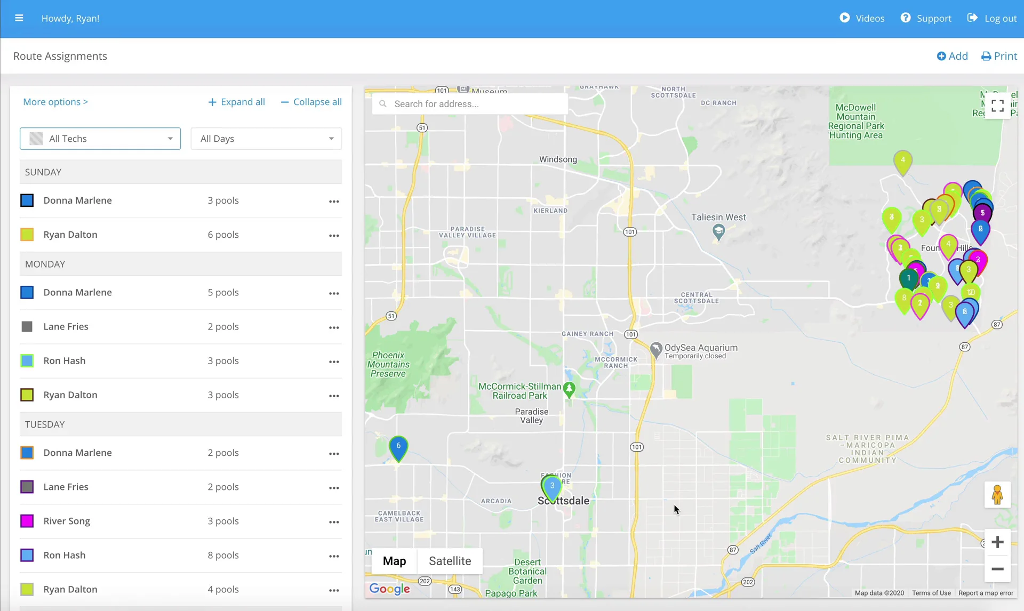The width and height of the screenshot is (1024, 611).
Task: Open options for Tuesday Ron Hash
Action: coord(334,556)
